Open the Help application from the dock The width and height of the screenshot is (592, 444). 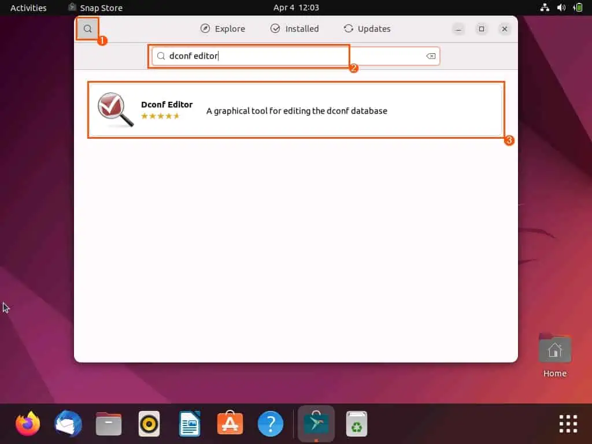coord(270,423)
